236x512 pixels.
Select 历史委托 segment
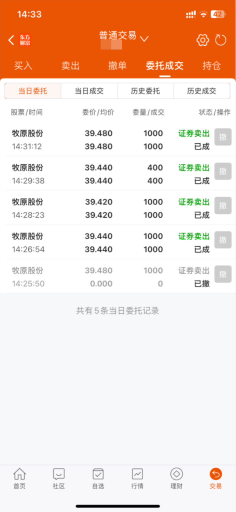[x=145, y=91]
